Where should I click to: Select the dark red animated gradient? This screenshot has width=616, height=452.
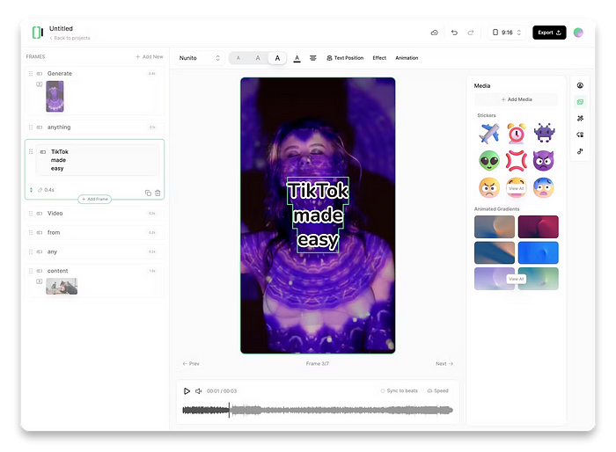click(x=539, y=227)
